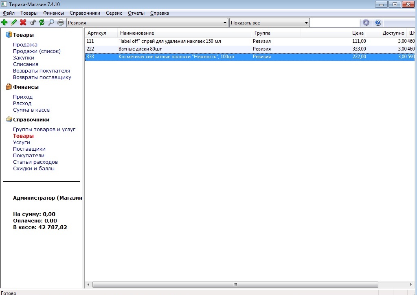The width and height of the screenshot is (417, 295).
Task: Open the Справка menu
Action: coord(159,13)
